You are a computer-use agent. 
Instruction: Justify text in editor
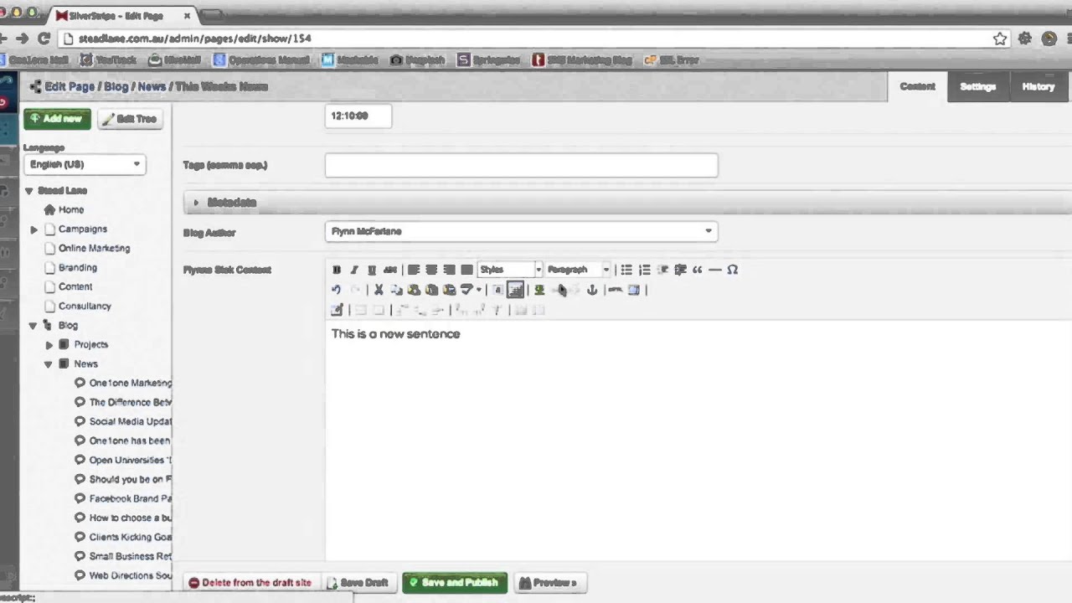(466, 270)
